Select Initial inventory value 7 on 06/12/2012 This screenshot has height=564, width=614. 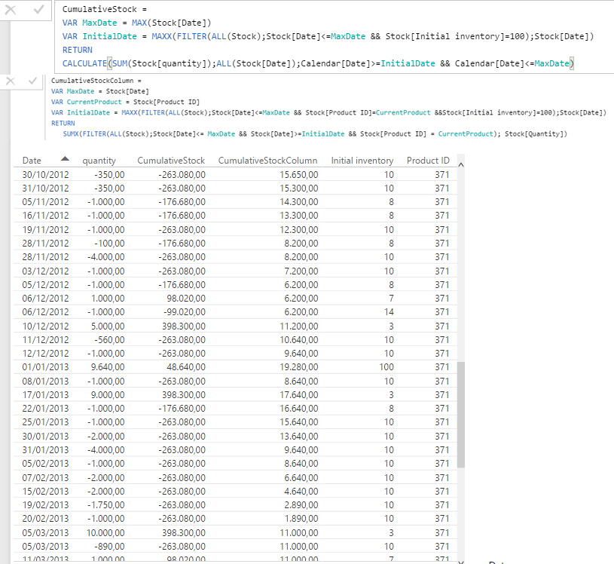391,299
